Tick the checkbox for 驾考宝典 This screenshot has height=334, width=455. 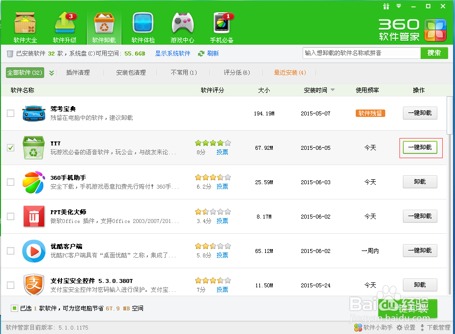click(x=11, y=113)
